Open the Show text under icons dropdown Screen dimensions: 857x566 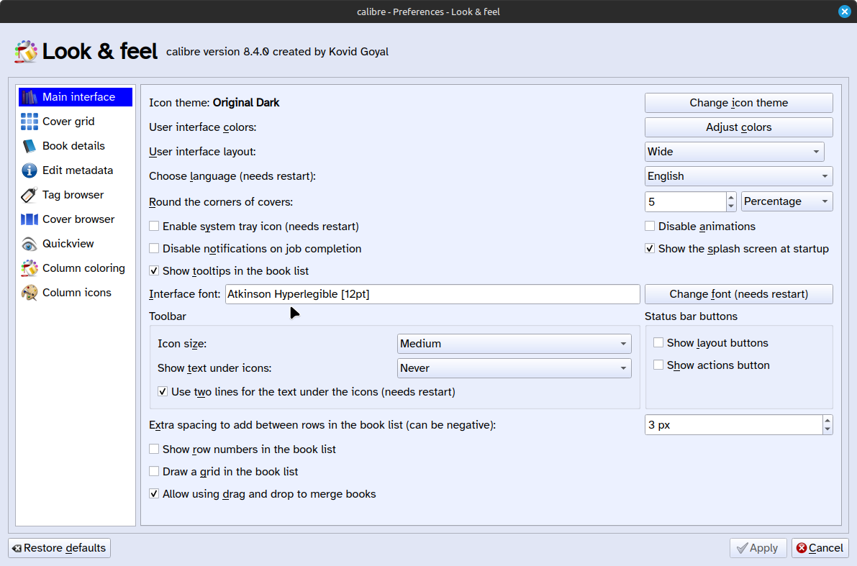(514, 368)
